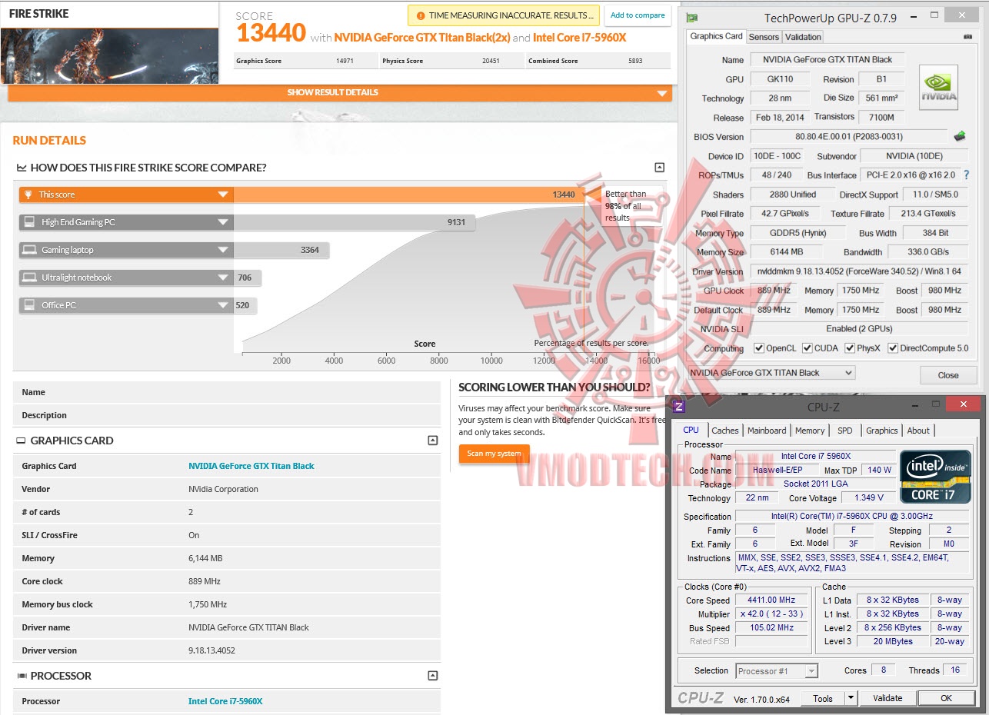Click the OK button in CPU-Z

[946, 698]
